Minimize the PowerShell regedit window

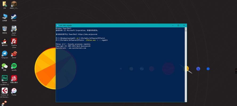(172, 25)
